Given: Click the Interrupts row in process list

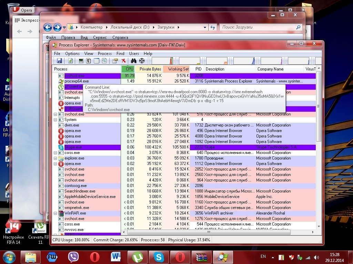Looking at the screenshot, I should 72,98.
